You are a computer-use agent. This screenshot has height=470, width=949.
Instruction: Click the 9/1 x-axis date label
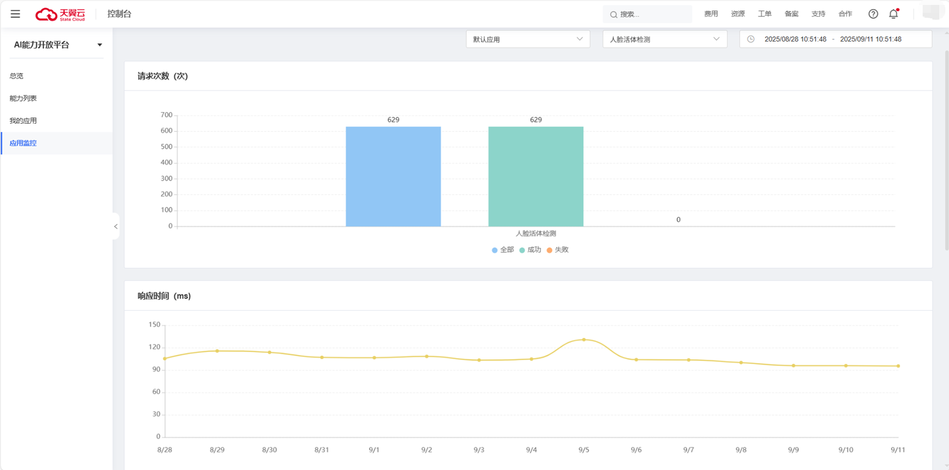pos(374,450)
